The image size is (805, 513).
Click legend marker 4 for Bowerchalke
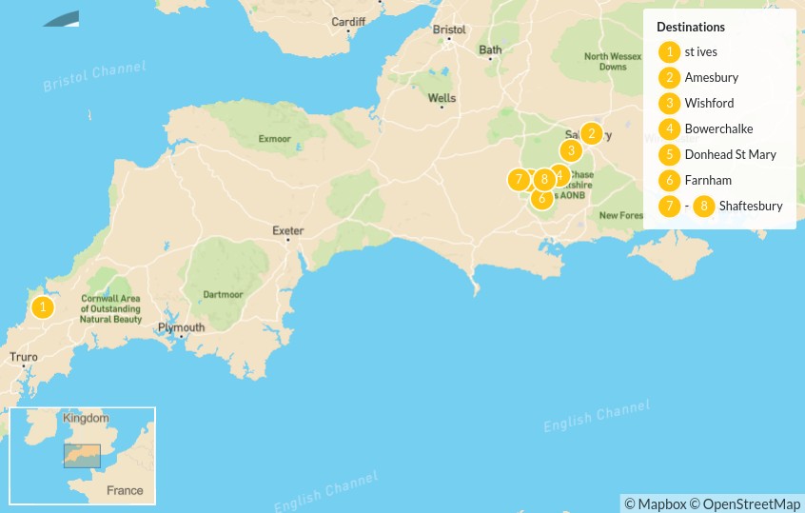tap(670, 128)
